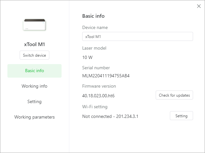Open the Wi-Fi Setting button
This screenshot has width=205, height=153.
[x=181, y=116]
